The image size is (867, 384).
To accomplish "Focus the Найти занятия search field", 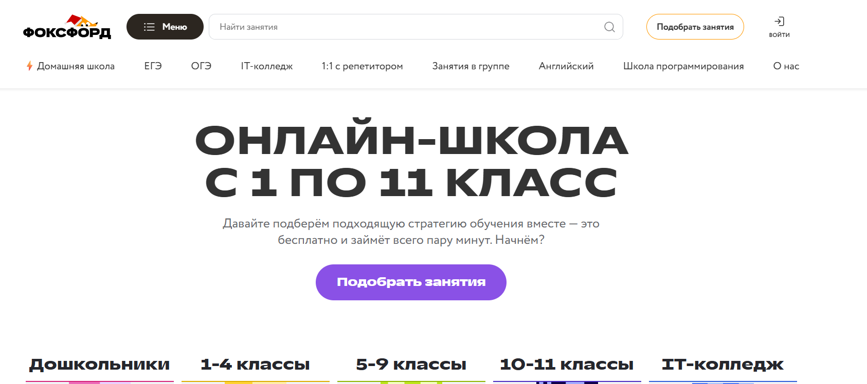I will point(416,27).
